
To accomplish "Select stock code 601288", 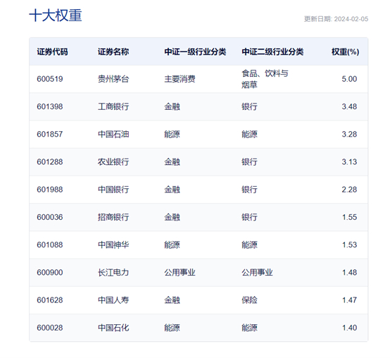I will tap(50, 162).
